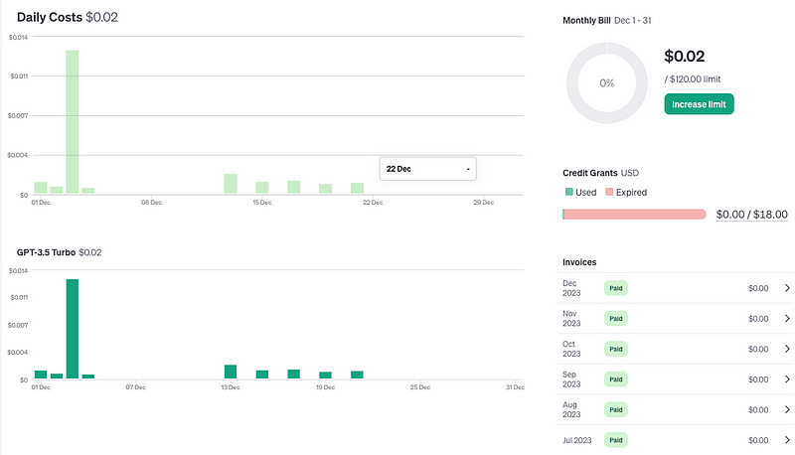
Task: Click the Expired legend color swatch
Action: pos(609,192)
